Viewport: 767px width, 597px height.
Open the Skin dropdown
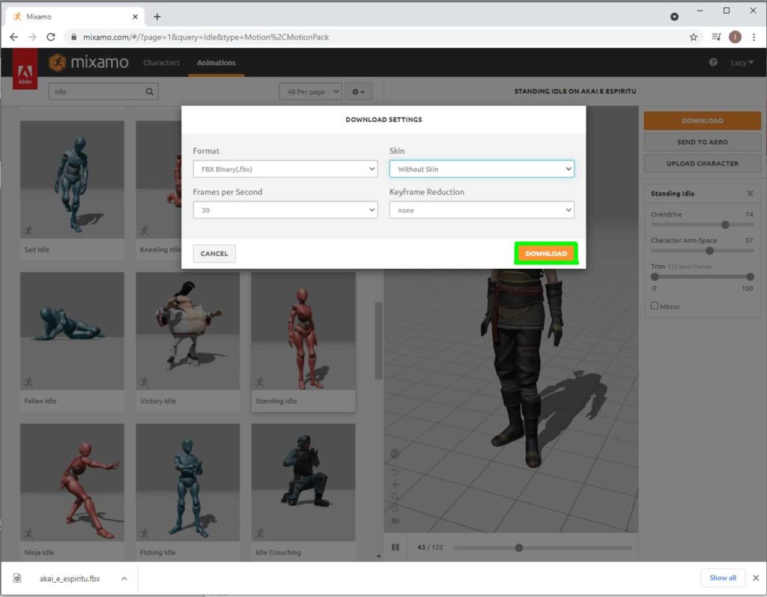482,169
